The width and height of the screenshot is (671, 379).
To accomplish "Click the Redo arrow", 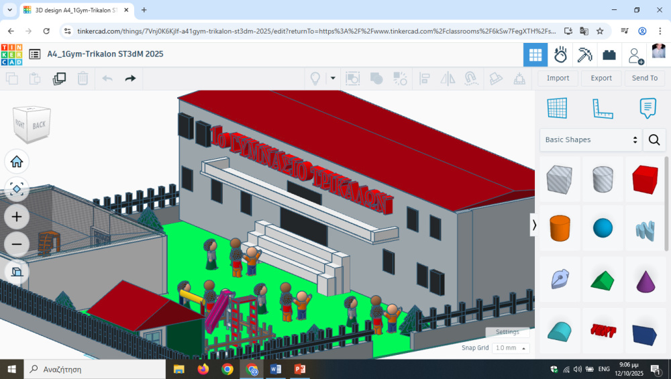I will tap(130, 78).
